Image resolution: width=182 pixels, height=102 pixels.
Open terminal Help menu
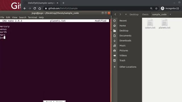coord(41,17)
